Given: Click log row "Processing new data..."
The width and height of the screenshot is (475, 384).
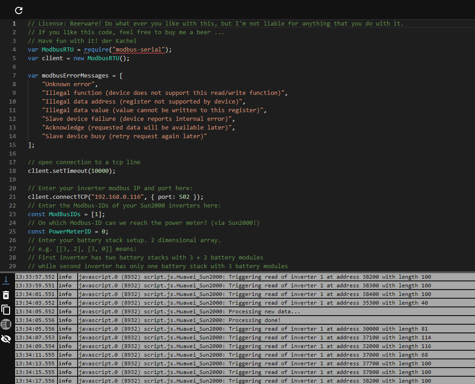Looking at the screenshot, I should pyautogui.click(x=245, y=311).
